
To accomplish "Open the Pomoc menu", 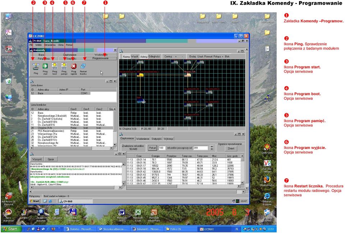I will (69, 45).
